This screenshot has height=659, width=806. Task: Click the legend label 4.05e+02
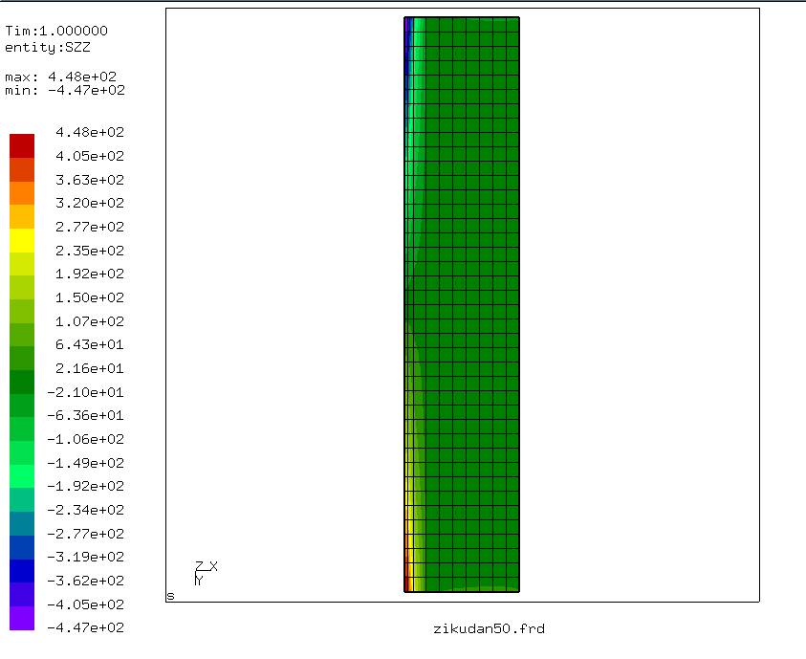(90, 156)
